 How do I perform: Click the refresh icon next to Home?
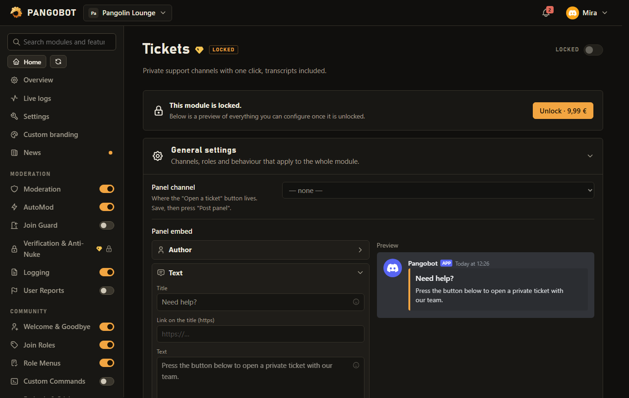click(58, 62)
